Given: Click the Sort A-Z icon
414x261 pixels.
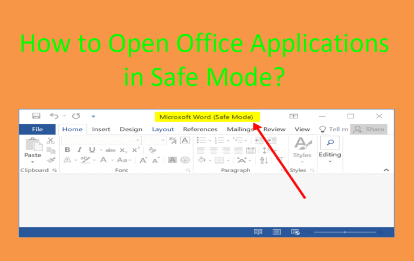Looking at the screenshot, I should pos(264,160).
